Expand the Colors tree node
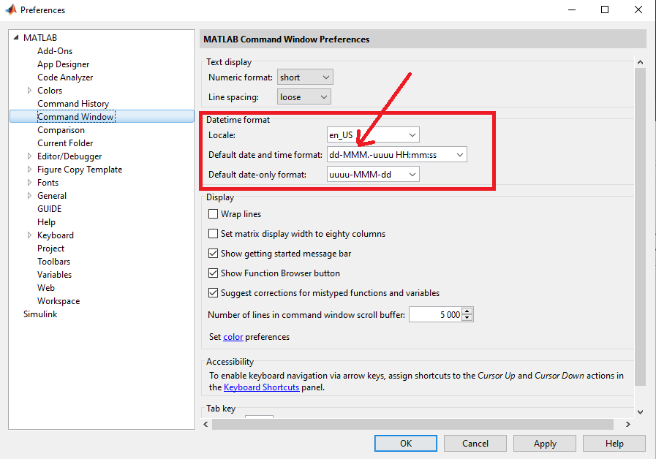The width and height of the screenshot is (656, 459). (29, 91)
